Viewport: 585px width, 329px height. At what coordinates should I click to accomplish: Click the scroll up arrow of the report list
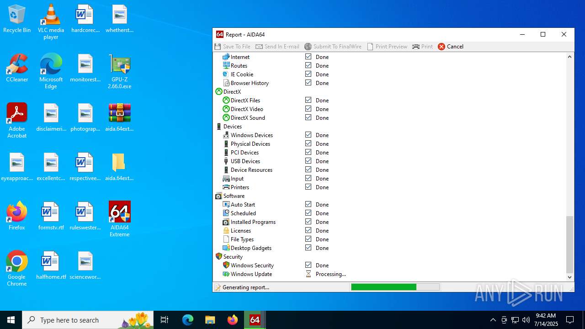[x=569, y=57]
